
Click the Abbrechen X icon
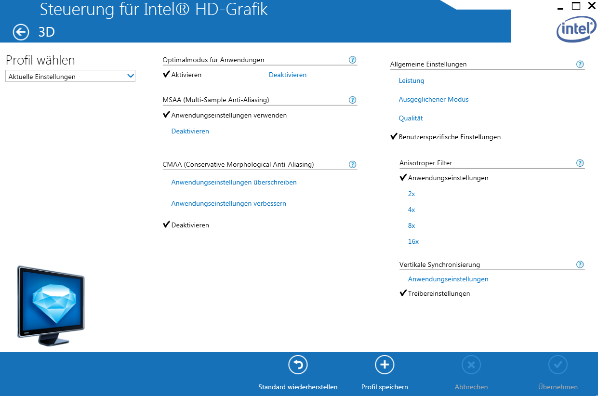click(471, 365)
